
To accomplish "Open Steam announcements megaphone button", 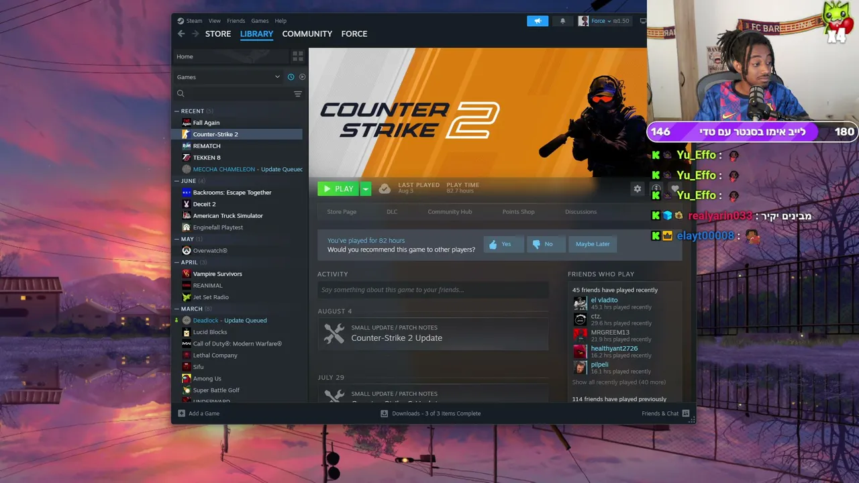I will pyautogui.click(x=538, y=21).
